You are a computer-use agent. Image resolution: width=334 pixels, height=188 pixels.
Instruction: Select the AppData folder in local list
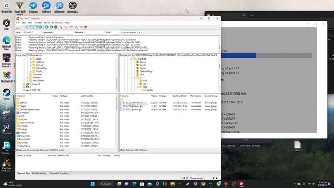pyautogui.click(x=22, y=120)
